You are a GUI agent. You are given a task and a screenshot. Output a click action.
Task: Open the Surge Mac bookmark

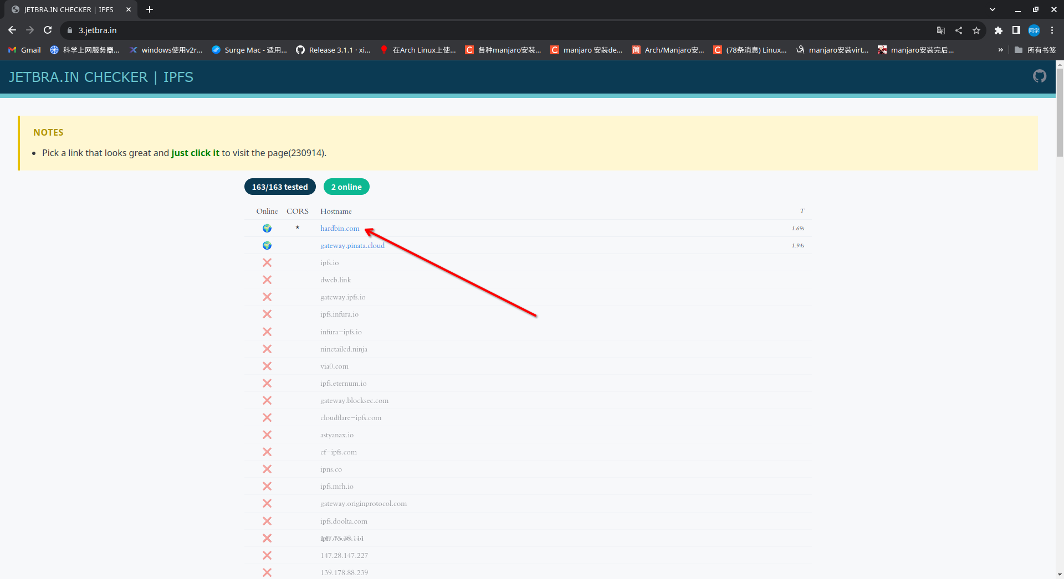pos(250,50)
